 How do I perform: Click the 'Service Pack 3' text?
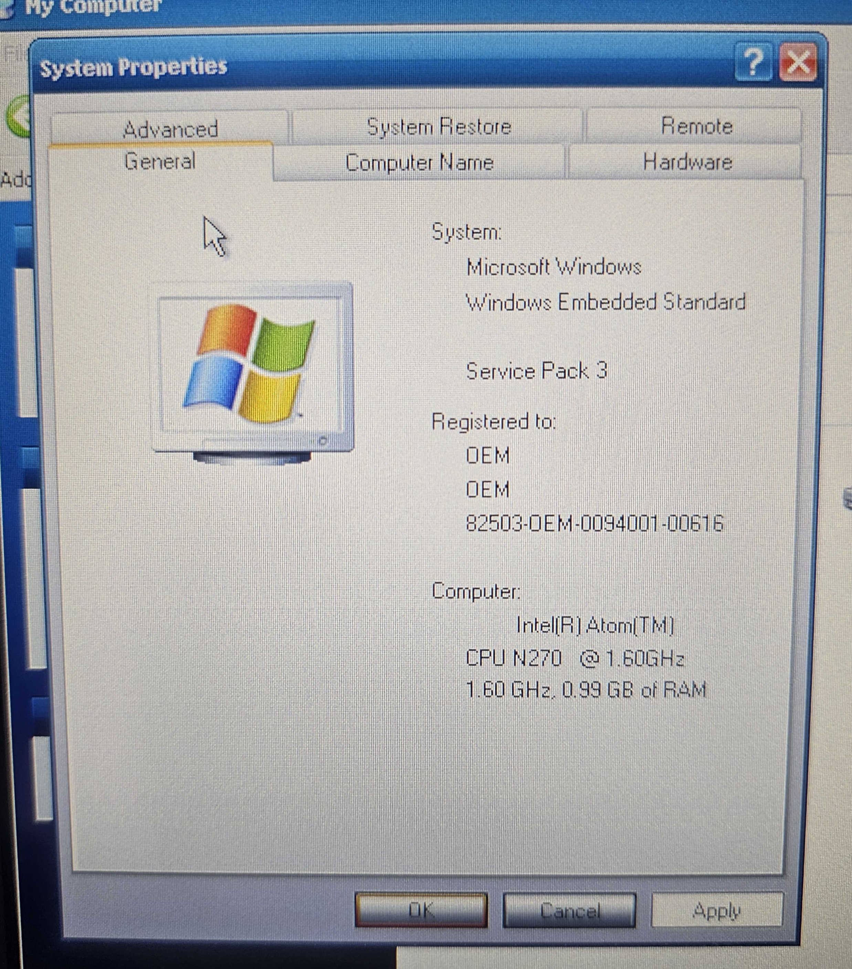(x=536, y=370)
